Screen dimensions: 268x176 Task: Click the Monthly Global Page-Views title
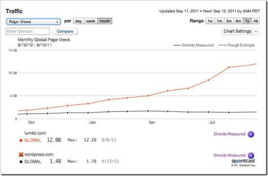[44, 40]
